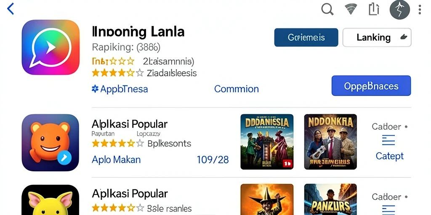
Task: View the PANZURS game thumbnail
Action: tap(330, 199)
